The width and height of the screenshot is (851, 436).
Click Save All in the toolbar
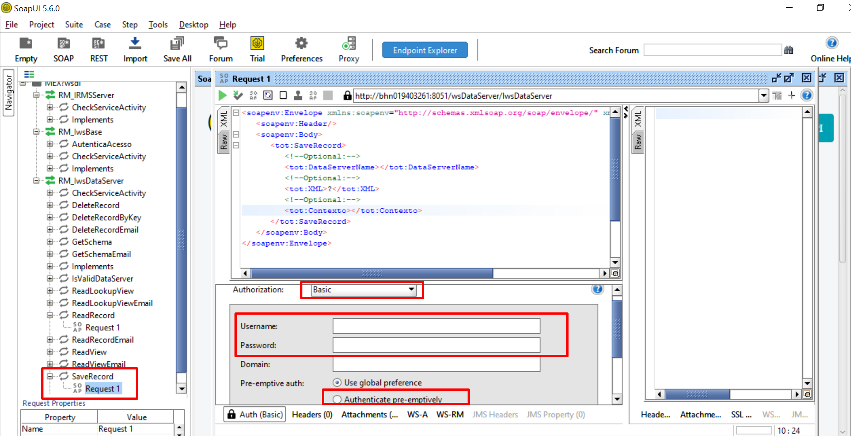tap(177, 49)
